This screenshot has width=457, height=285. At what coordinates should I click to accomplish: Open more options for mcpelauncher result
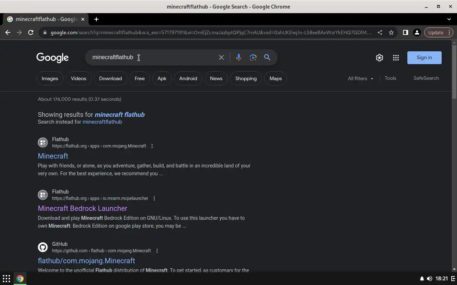click(x=154, y=198)
